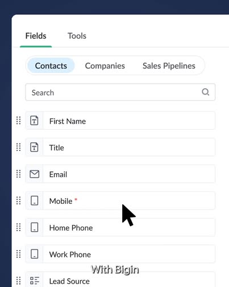
Task: Grab the drag handle beside First Name
Action: [x=18, y=121]
